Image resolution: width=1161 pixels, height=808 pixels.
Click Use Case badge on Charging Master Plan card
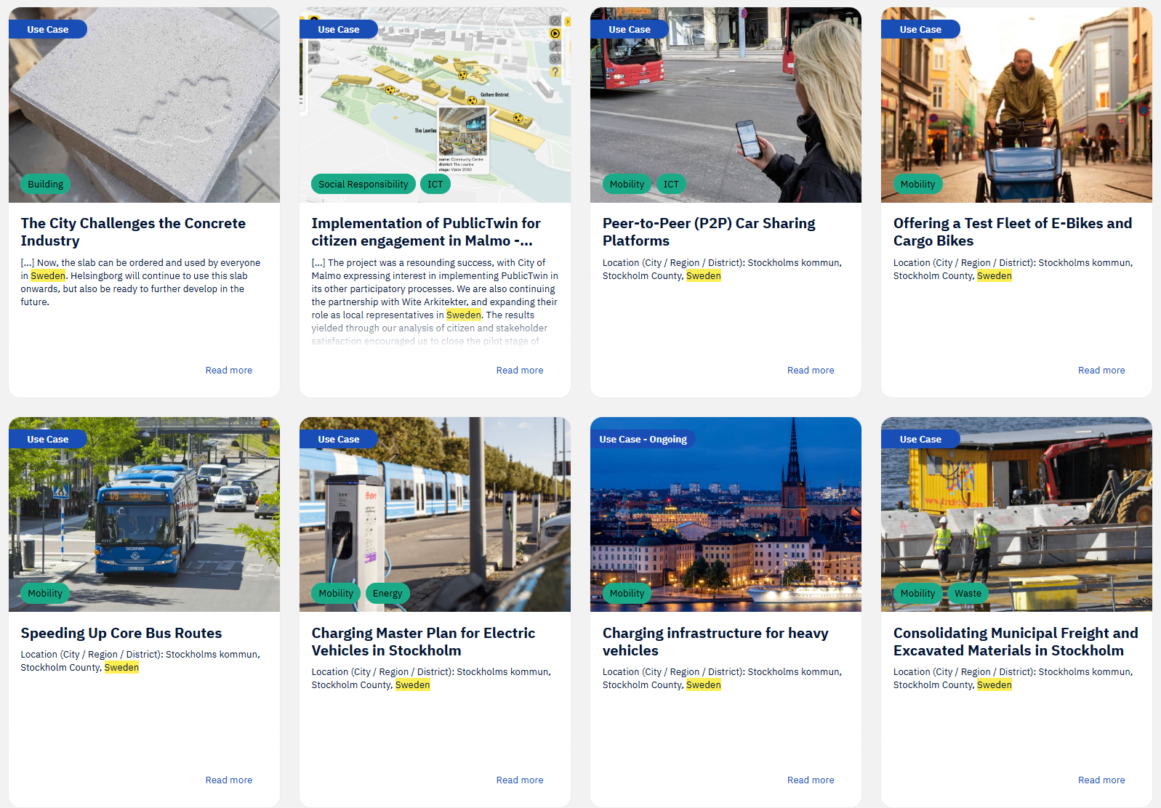[339, 439]
